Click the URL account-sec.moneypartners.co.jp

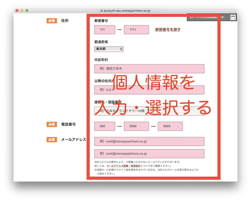pyautogui.click(x=127, y=11)
